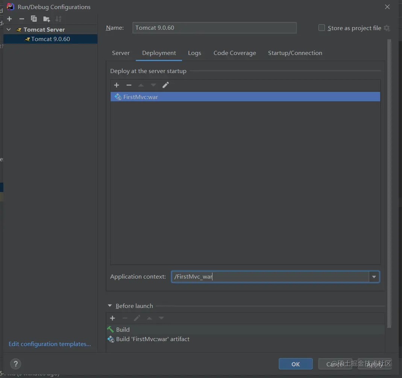Open Edit configuration templates link
The height and width of the screenshot is (378, 402).
(50, 344)
